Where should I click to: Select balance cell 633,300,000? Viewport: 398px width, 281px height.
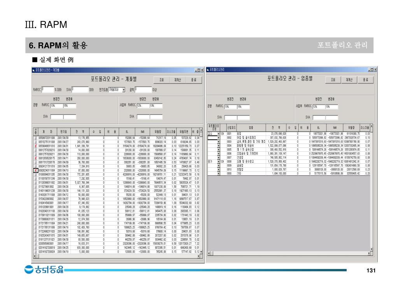(80, 248)
